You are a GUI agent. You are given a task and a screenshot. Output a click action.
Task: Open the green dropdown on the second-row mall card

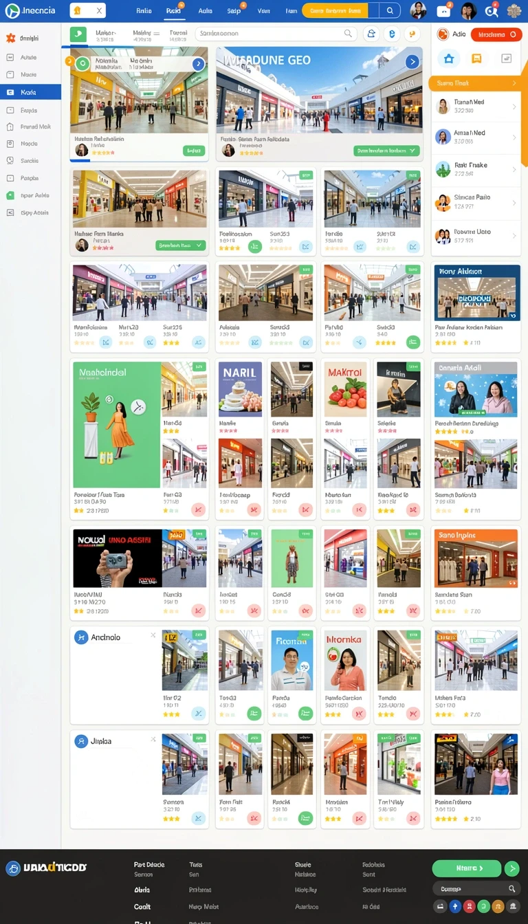coord(180,245)
